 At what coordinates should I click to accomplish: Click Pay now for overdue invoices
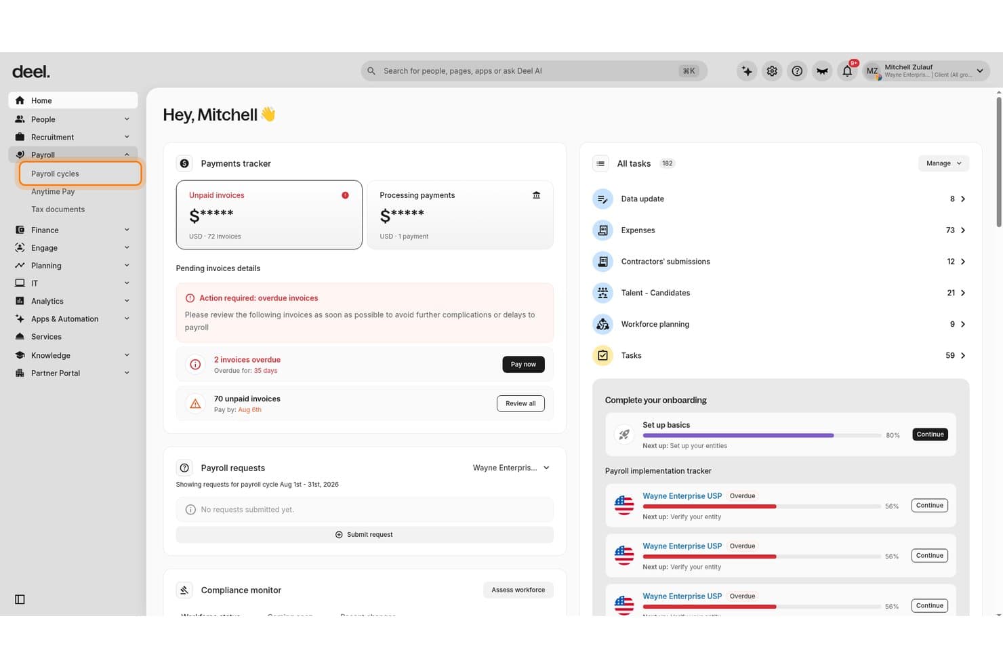pyautogui.click(x=523, y=365)
